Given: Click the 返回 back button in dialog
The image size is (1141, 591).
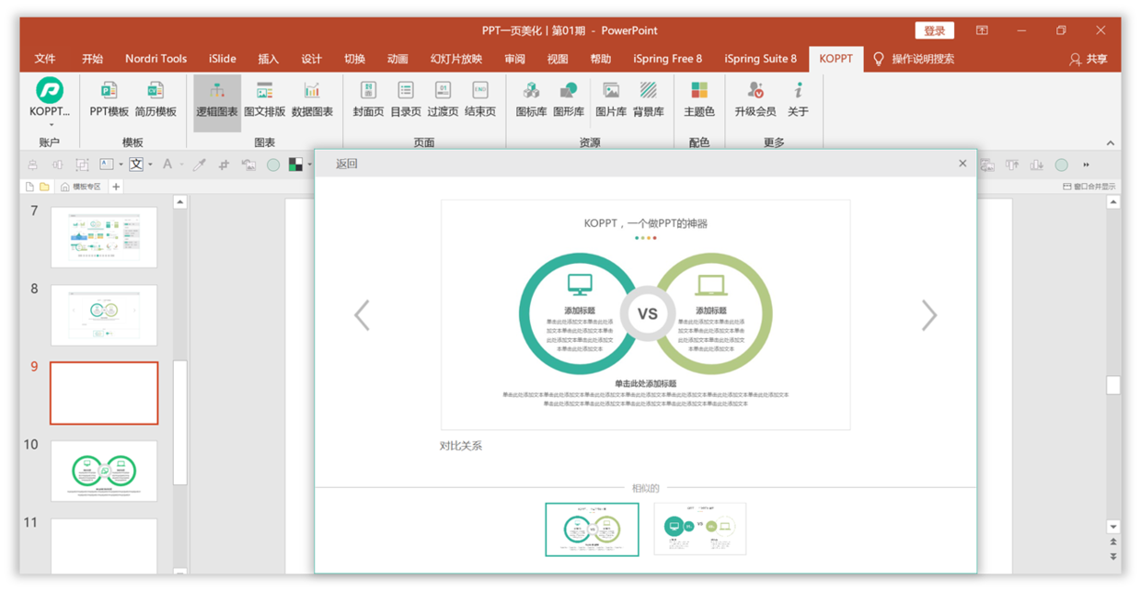Looking at the screenshot, I should [346, 164].
